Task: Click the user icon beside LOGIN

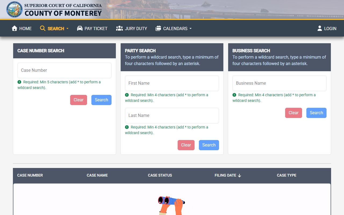Action: [320, 28]
